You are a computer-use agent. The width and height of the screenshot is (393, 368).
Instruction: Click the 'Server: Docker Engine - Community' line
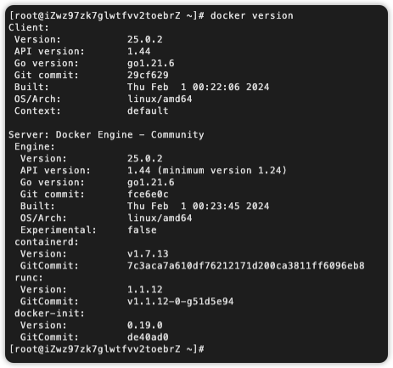pos(106,134)
